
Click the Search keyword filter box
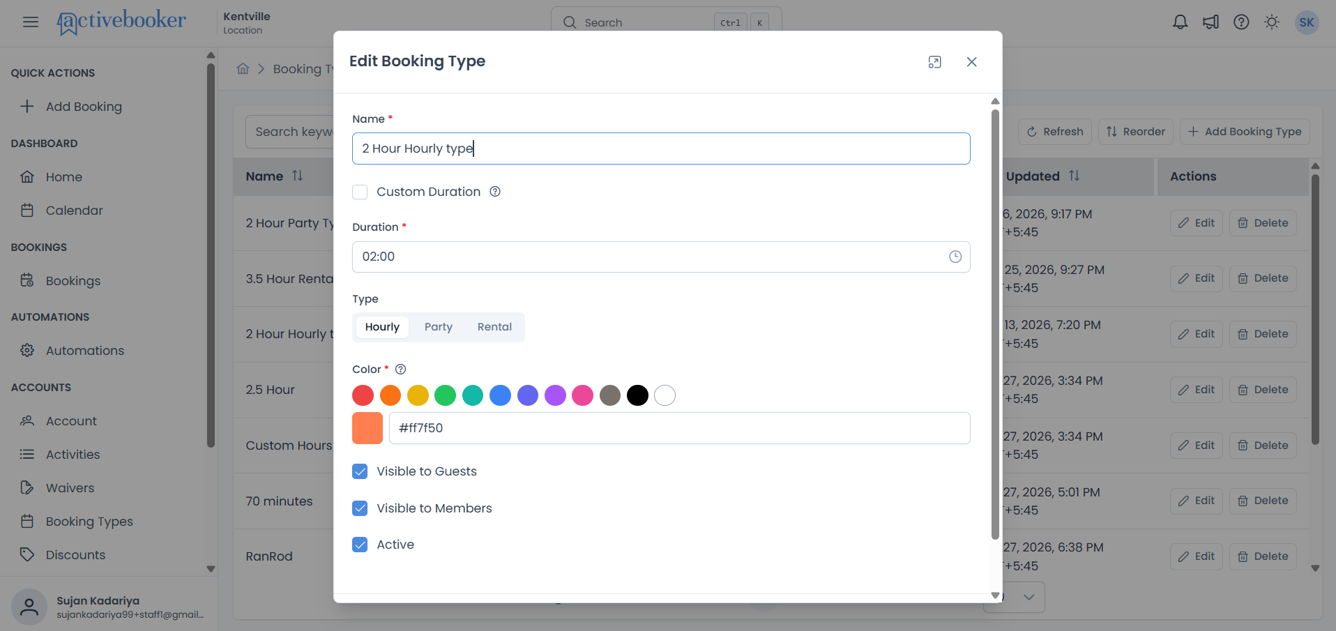(289, 132)
